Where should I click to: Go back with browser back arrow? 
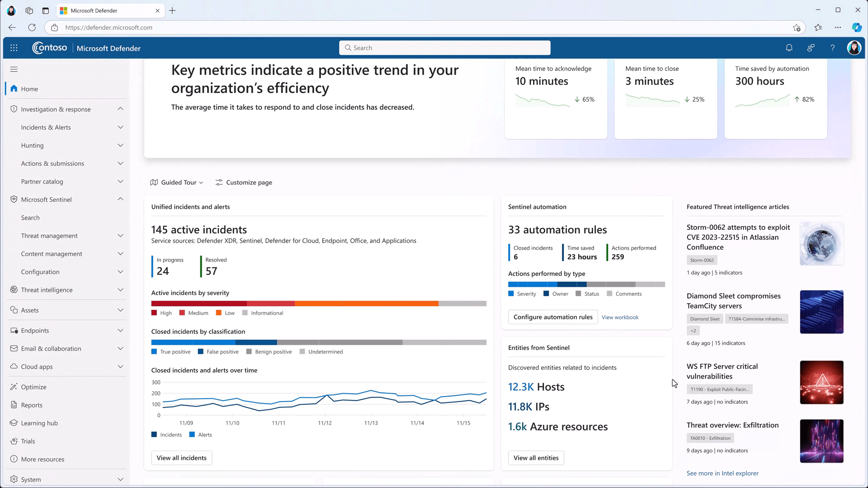pyautogui.click(x=12, y=28)
